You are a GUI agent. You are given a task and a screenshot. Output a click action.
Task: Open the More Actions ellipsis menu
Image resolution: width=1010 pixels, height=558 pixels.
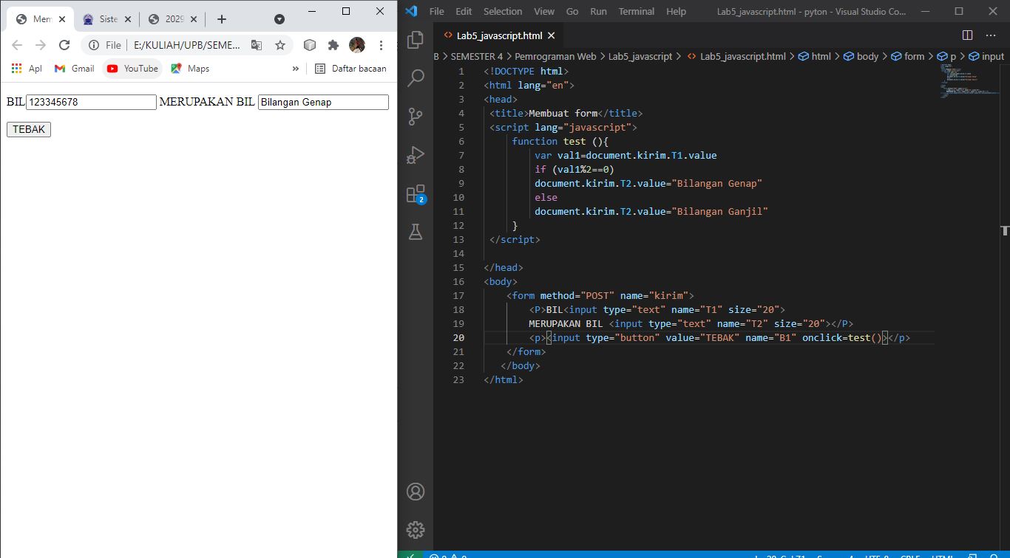pyautogui.click(x=991, y=35)
